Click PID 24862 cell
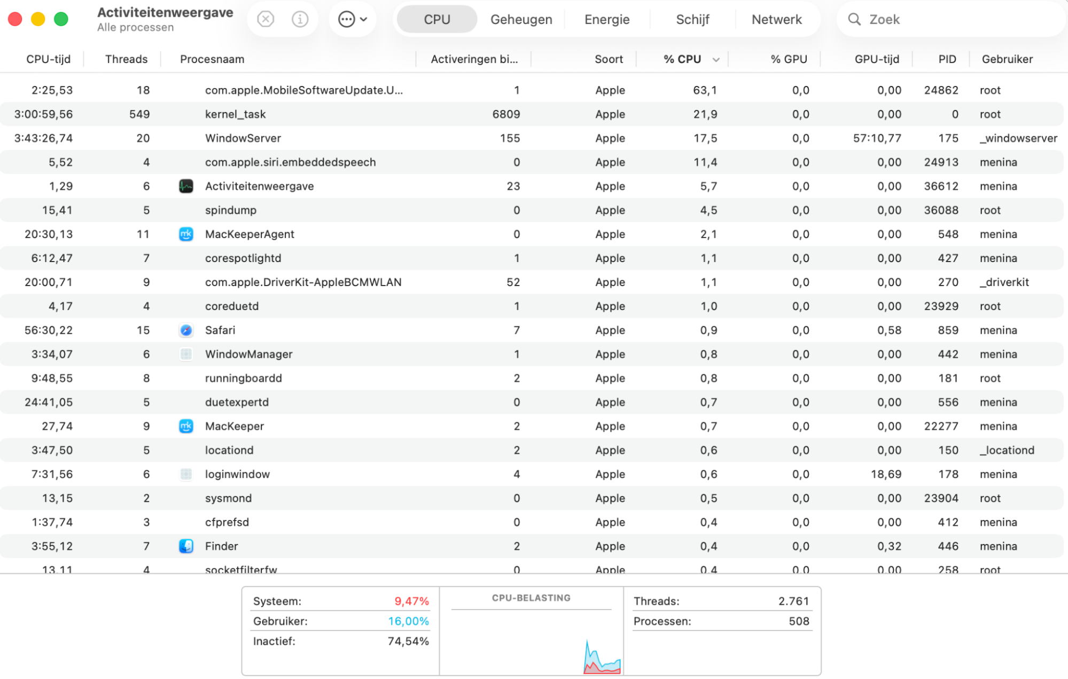1068x679 pixels. (x=941, y=90)
